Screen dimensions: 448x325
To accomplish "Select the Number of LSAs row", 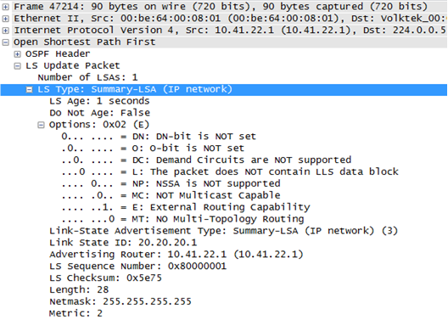I will coord(87,77).
